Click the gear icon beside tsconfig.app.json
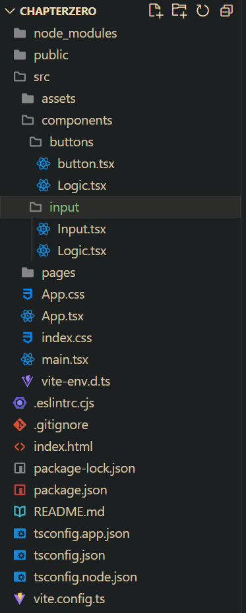Image resolution: width=246 pixels, height=613 pixels. point(20,533)
